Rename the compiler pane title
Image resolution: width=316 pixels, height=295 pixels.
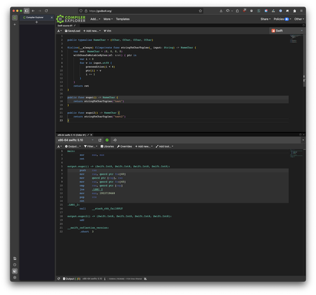[88, 135]
